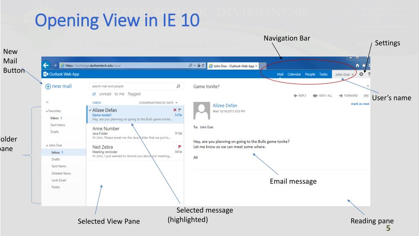Select the Alizee Defan message in the list
Screen dimensions: 419x236
pos(135,114)
